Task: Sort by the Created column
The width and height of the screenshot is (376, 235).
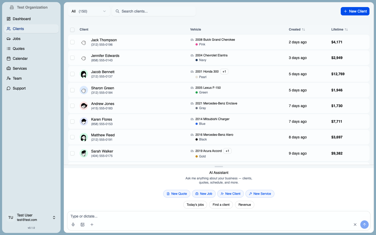Action: click(x=297, y=30)
